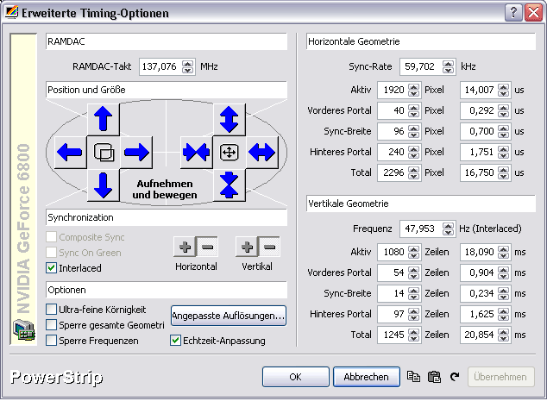Click the NVIDIA graphics card icon
Viewport: 547px width, 401px height.
[23, 330]
